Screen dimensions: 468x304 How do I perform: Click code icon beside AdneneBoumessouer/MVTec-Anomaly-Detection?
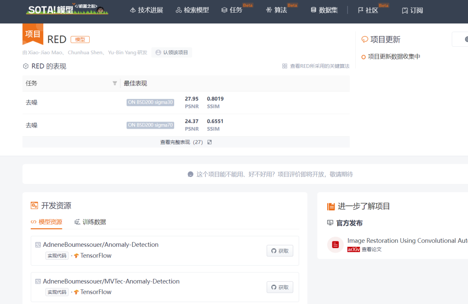click(x=38, y=281)
